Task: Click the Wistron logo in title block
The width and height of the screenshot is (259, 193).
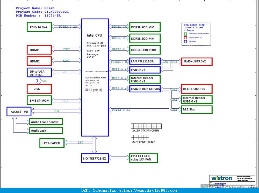Action: pos(221,178)
